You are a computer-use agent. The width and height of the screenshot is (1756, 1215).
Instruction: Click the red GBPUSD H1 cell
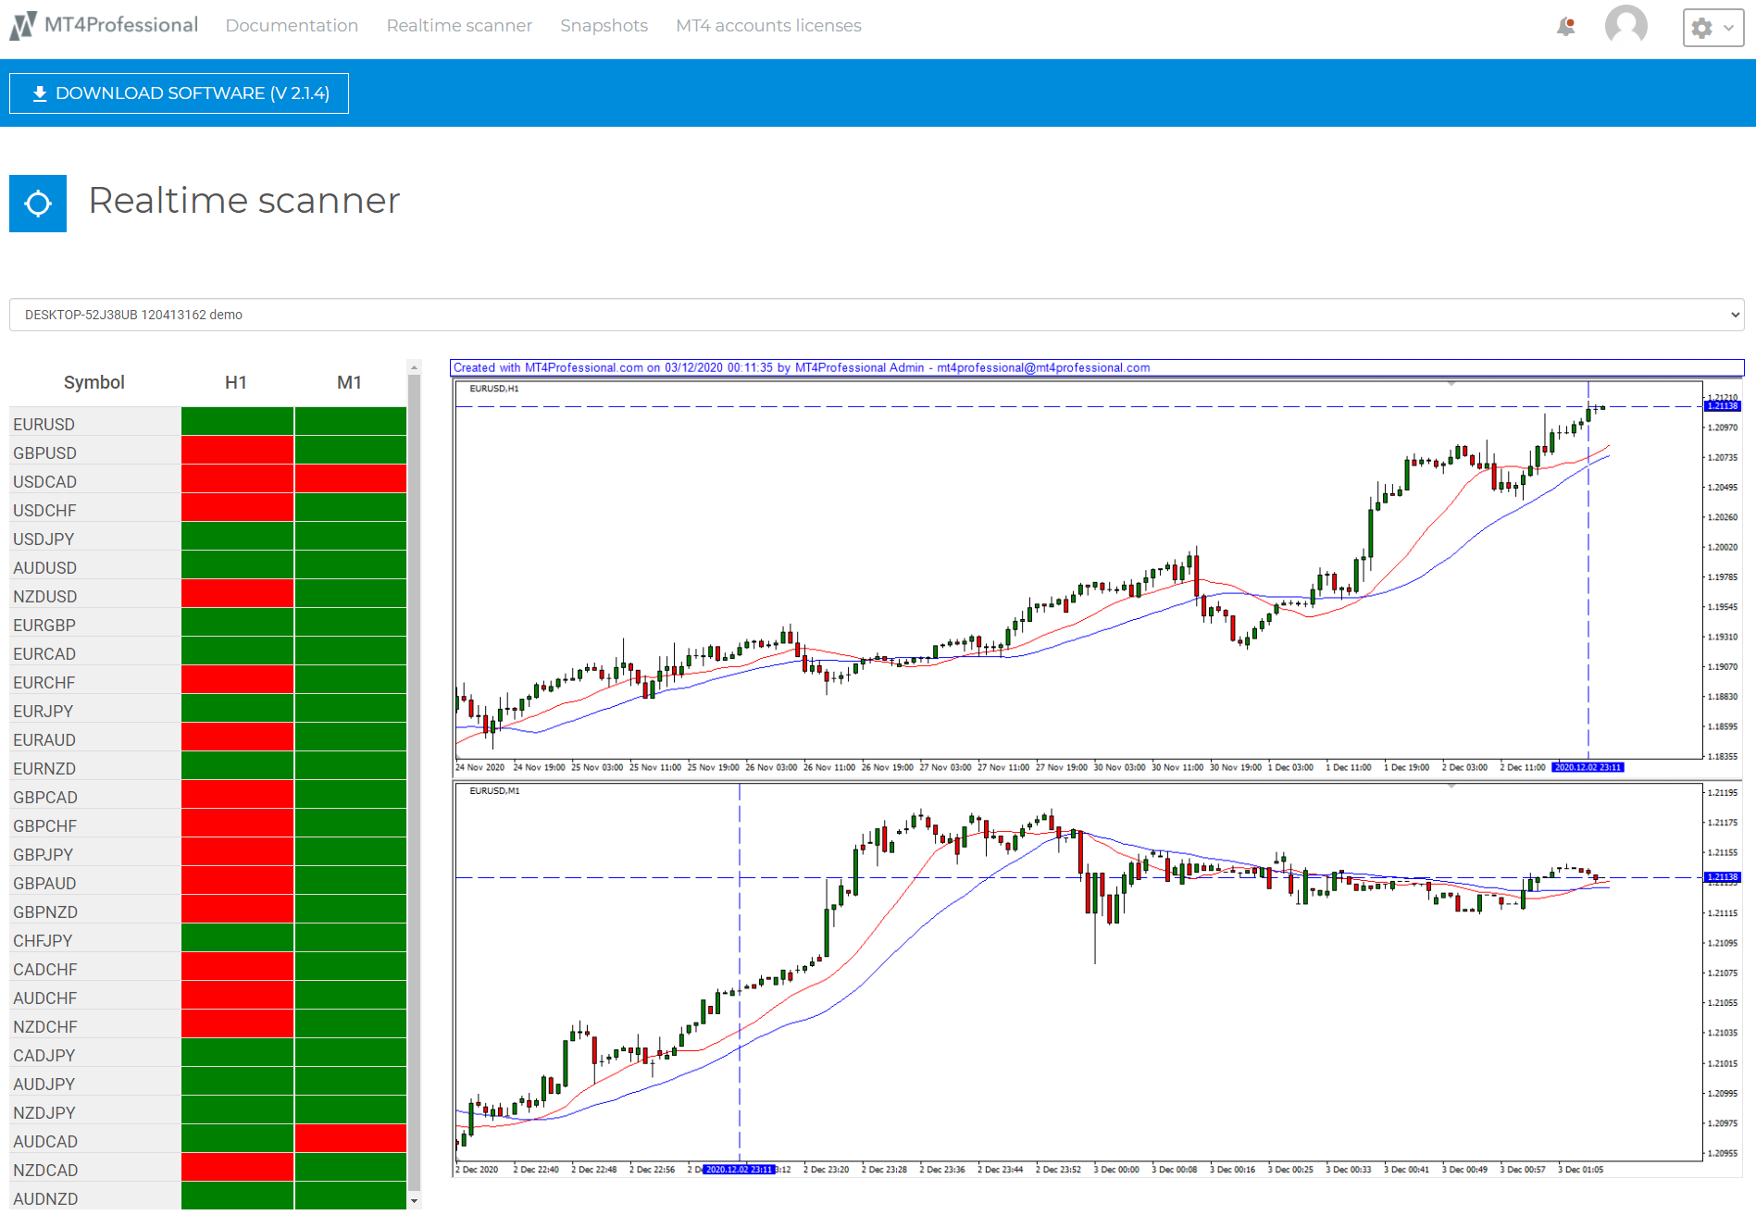click(x=237, y=450)
